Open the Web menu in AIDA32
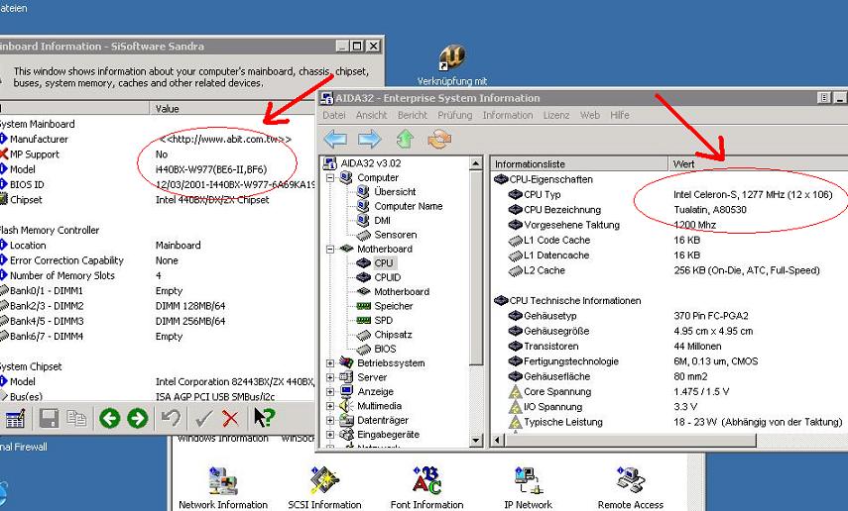 (x=589, y=115)
